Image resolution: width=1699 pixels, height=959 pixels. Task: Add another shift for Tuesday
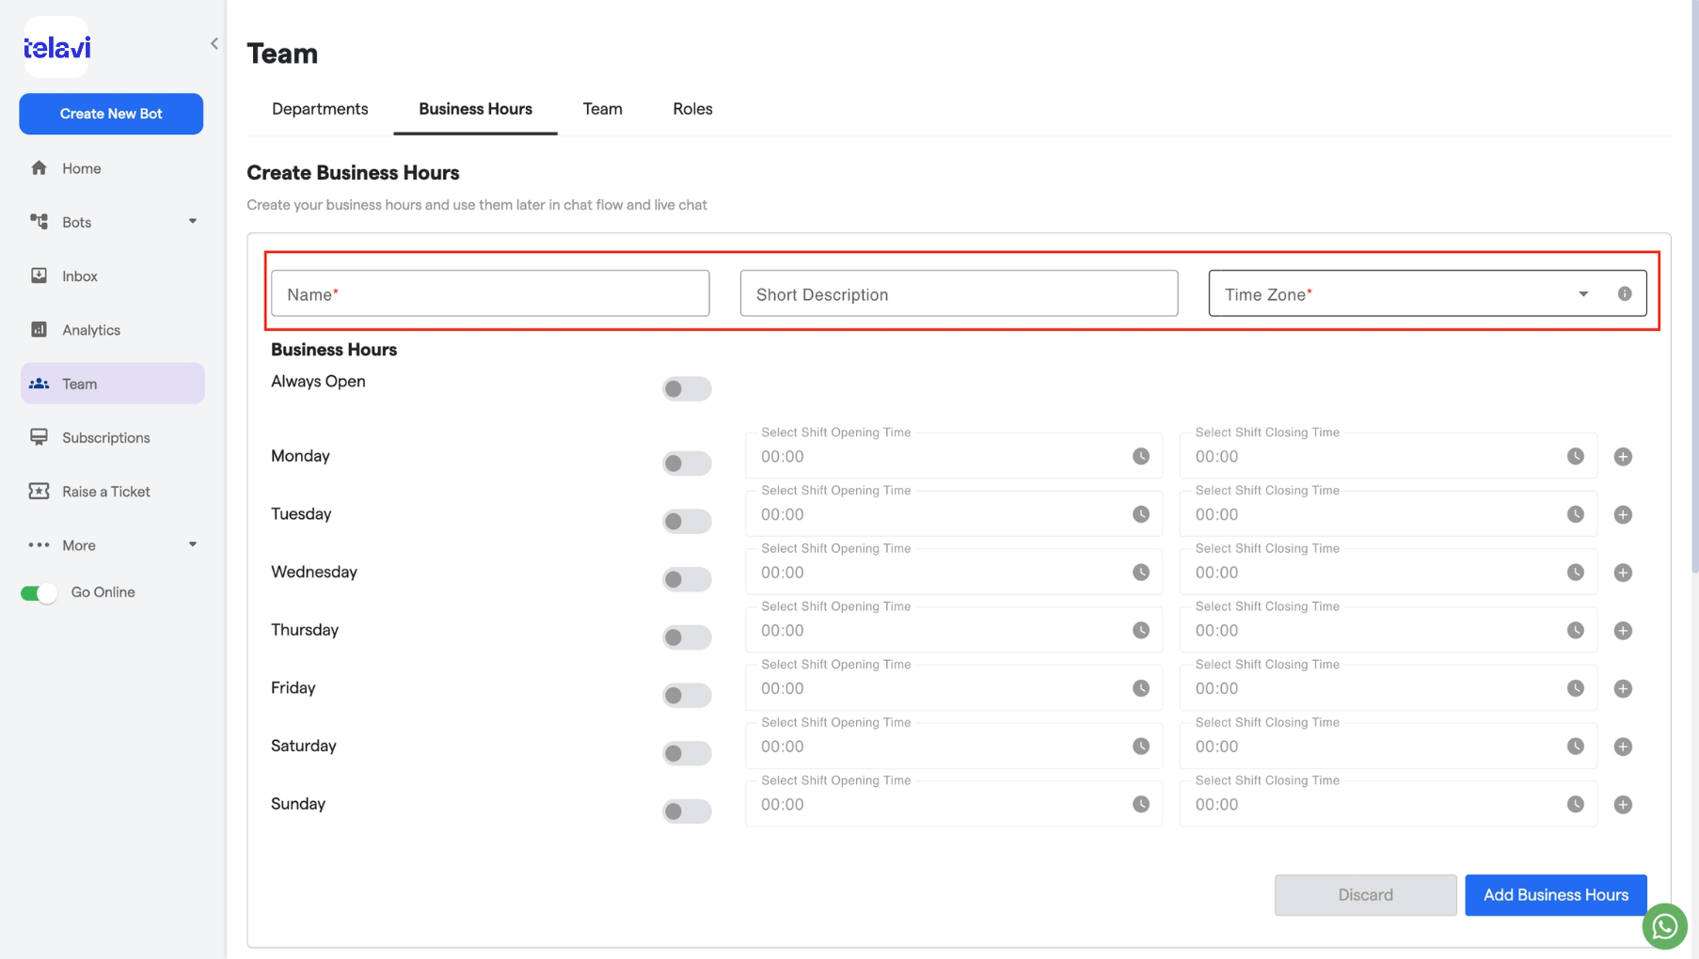(1623, 514)
